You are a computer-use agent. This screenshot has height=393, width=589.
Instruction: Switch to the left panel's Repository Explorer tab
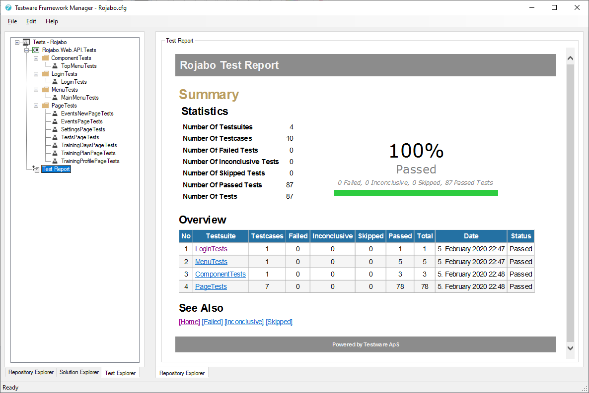tap(31, 372)
